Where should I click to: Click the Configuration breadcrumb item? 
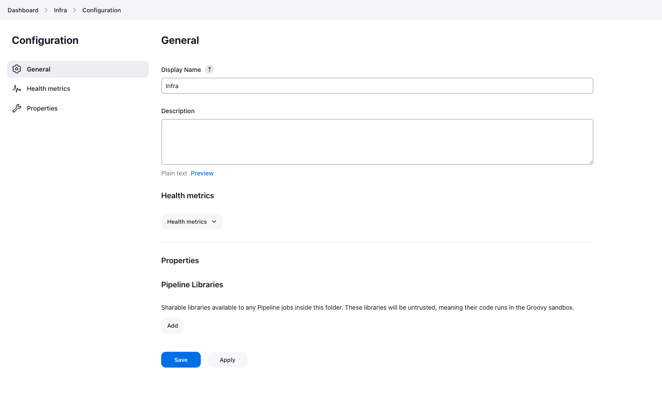coord(101,10)
